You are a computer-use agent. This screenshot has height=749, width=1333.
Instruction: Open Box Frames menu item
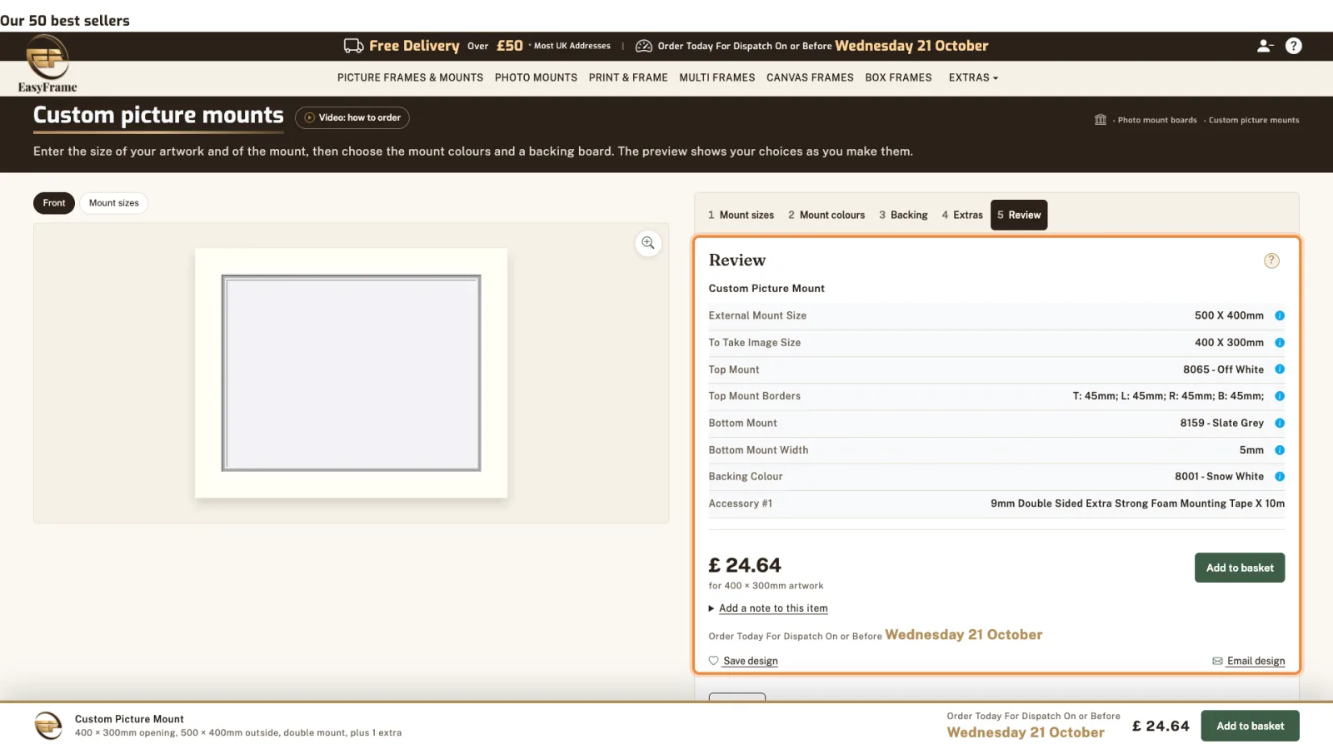click(x=898, y=77)
